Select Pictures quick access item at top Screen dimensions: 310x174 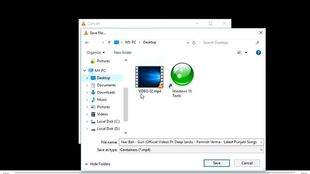[100, 61]
